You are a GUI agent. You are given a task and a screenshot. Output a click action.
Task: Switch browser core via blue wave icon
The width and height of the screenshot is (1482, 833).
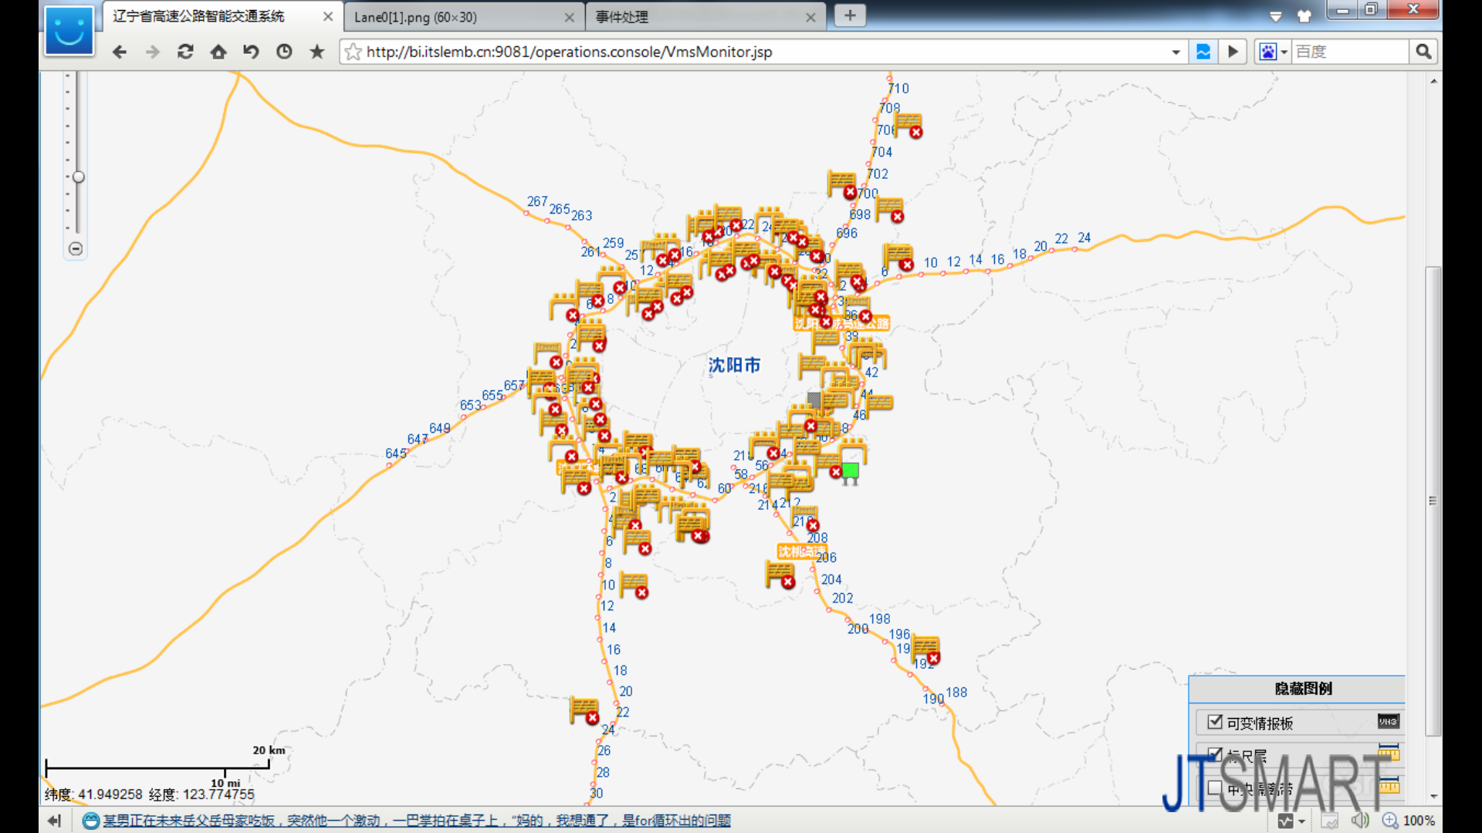pyautogui.click(x=1203, y=52)
